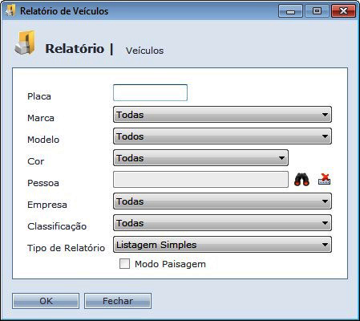Open the Empresa dropdown list
This screenshot has width=360, height=321.
222,201
